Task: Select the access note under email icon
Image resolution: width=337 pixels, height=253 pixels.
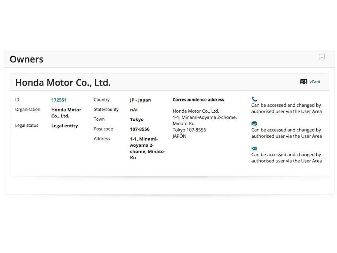Action: click(x=287, y=158)
